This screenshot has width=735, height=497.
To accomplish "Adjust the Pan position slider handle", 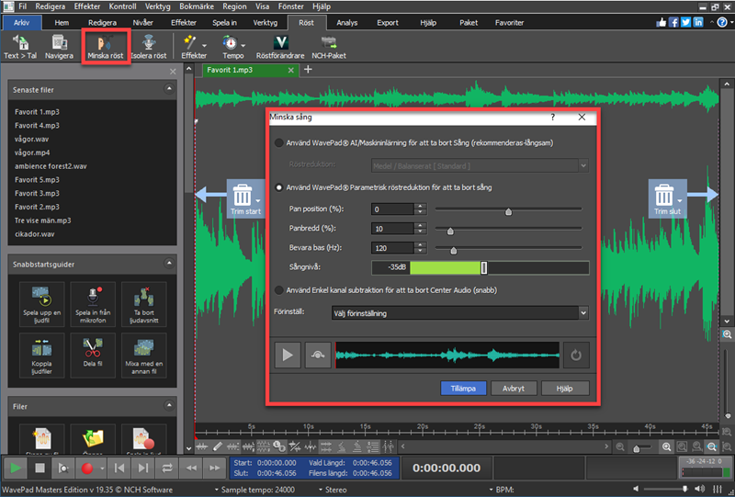I will (x=509, y=211).
